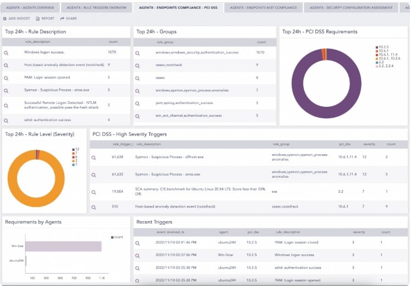Click the Share button
Image resolution: width=411 pixels, height=289 pixels.
pos(69,19)
